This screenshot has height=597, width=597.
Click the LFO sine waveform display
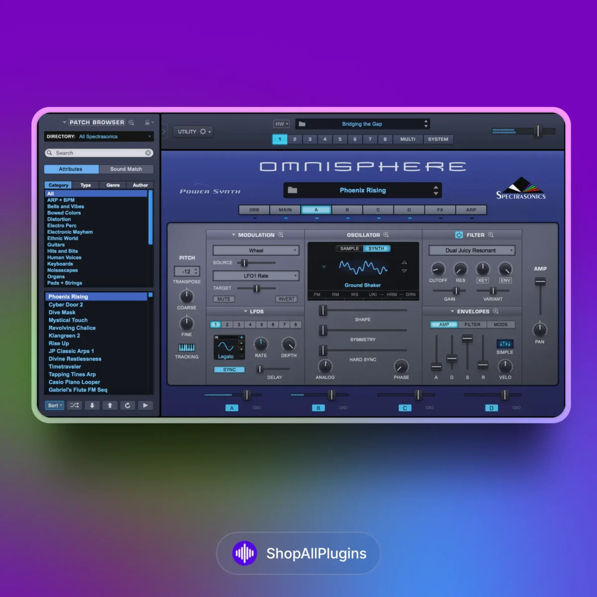226,347
